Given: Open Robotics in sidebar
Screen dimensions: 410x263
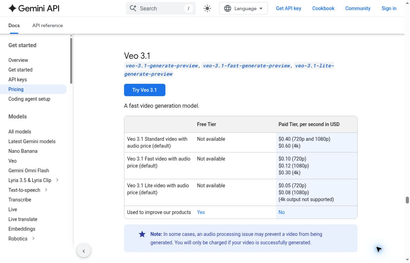Looking at the screenshot, I should point(18,239).
